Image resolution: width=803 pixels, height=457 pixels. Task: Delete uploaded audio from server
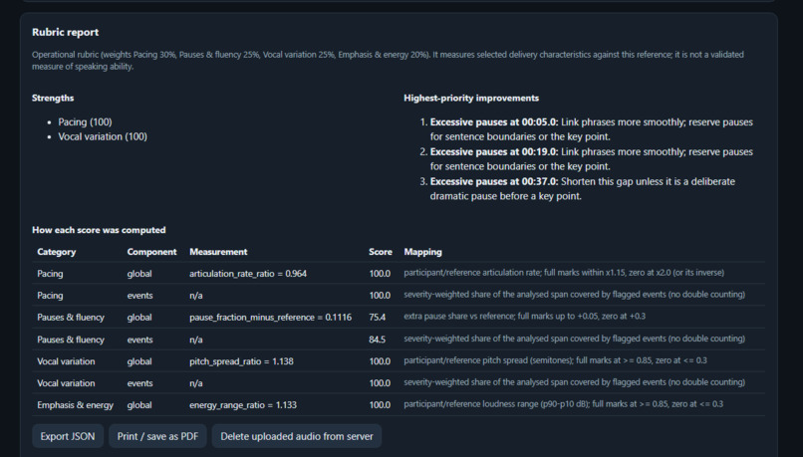tap(297, 436)
